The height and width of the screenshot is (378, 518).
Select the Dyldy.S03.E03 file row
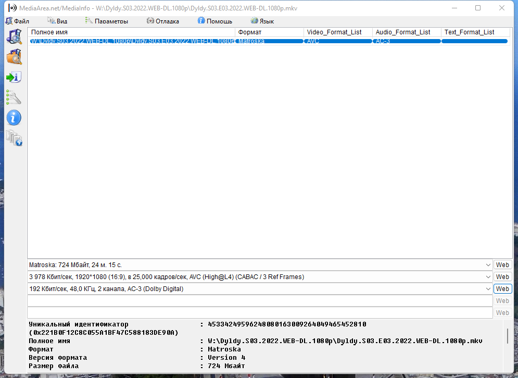coord(269,41)
